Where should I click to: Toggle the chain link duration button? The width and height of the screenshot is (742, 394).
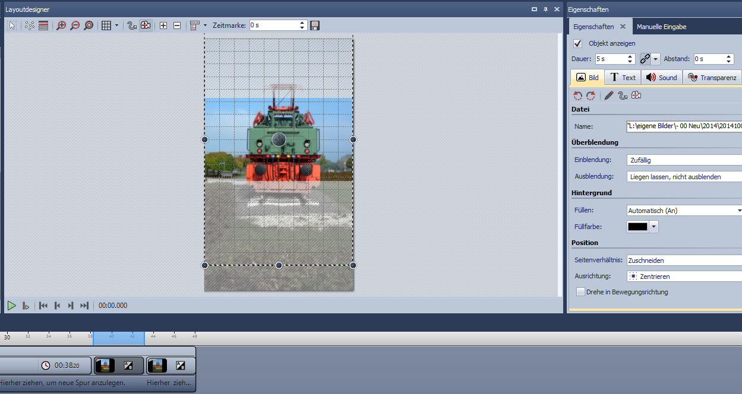tap(645, 59)
